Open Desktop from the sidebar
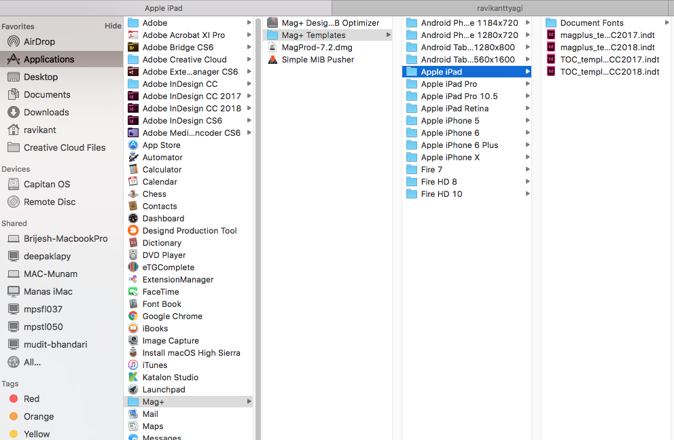 (x=61, y=77)
